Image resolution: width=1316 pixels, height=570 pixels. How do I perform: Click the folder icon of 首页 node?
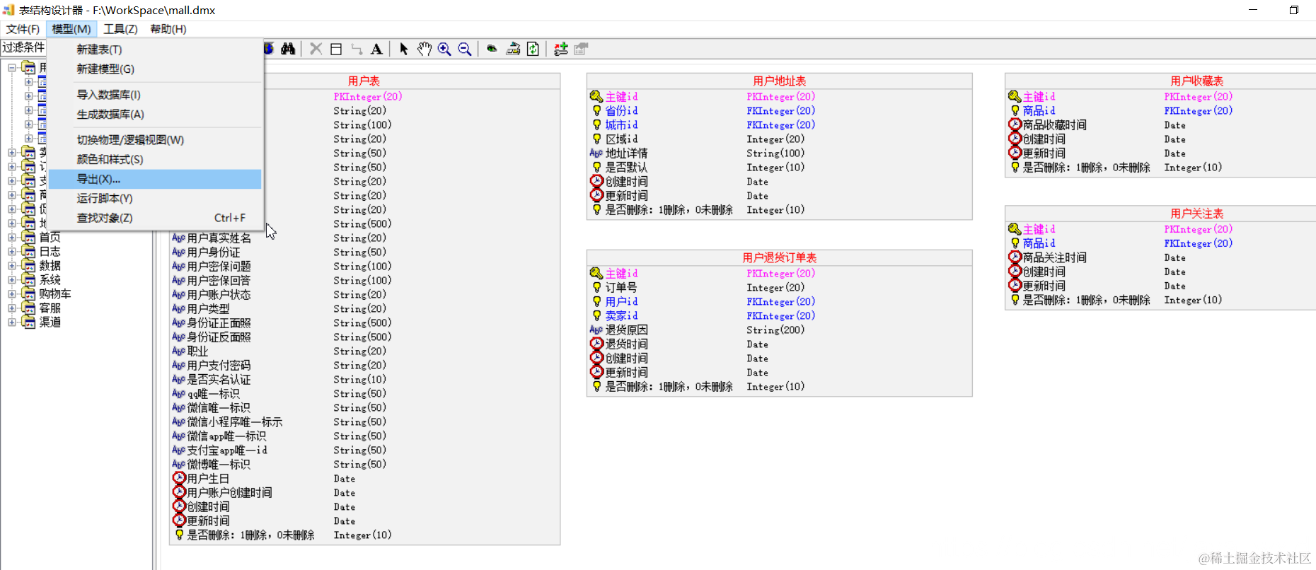tap(28, 237)
